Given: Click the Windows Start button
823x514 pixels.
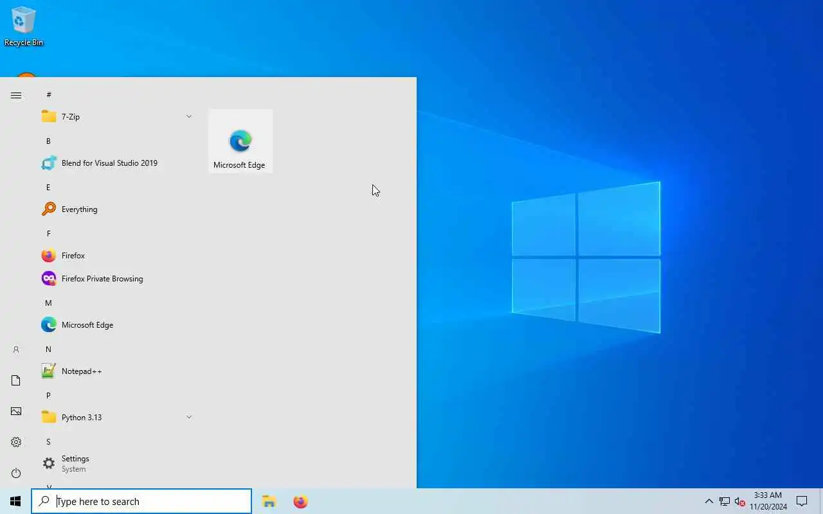Looking at the screenshot, I should tap(15, 501).
